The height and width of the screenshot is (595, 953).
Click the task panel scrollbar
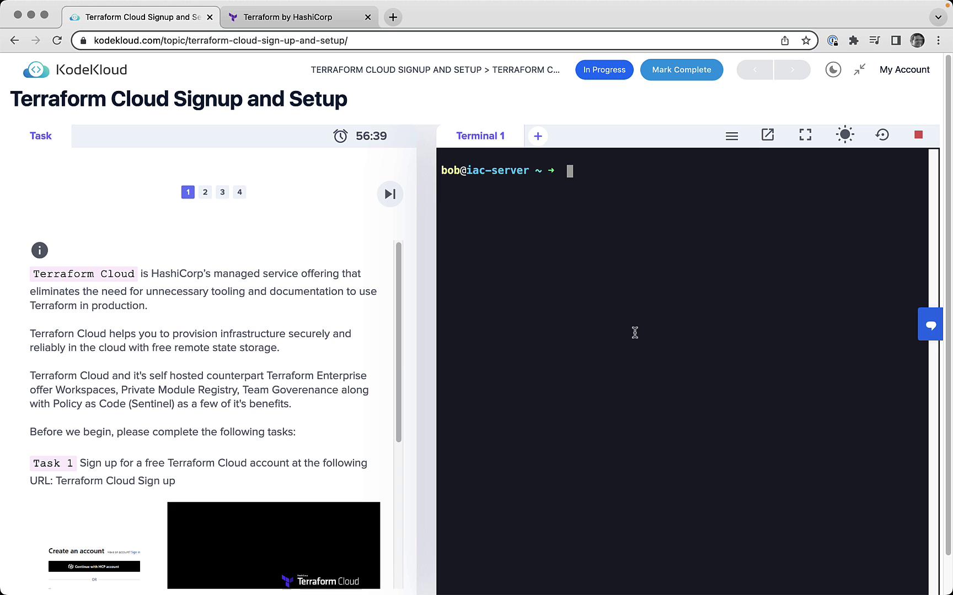(x=398, y=342)
